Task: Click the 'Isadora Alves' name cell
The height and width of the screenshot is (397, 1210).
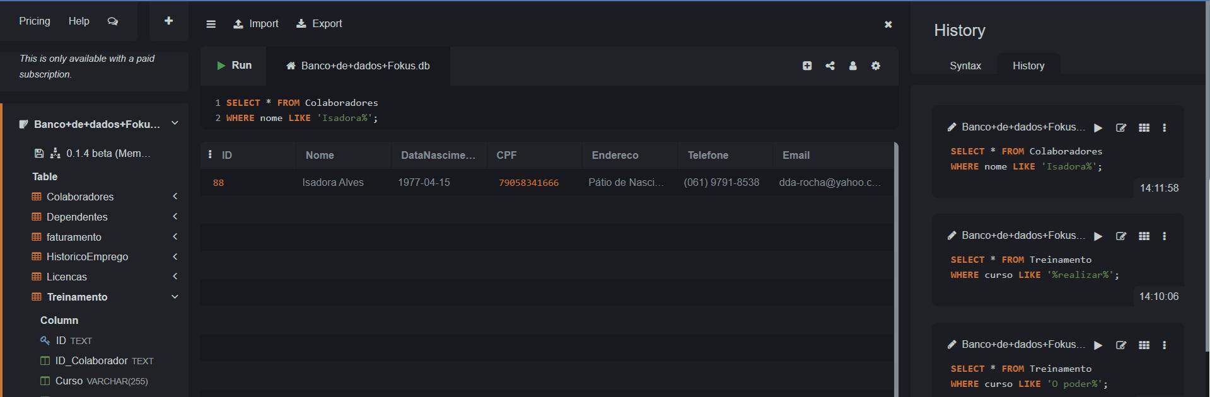Action: tap(333, 182)
